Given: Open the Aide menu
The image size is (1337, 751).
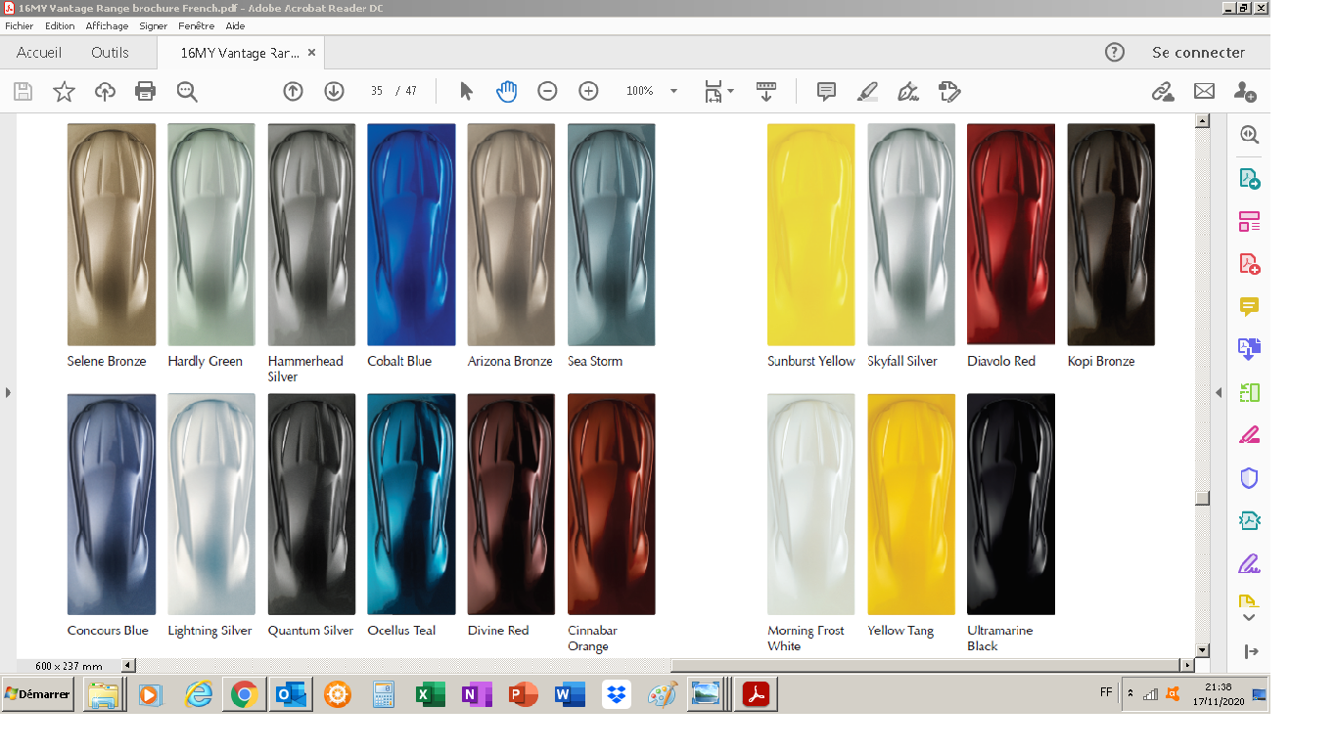Looking at the screenshot, I should click(x=235, y=26).
